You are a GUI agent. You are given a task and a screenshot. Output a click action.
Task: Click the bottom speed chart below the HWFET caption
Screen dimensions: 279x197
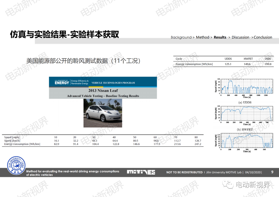click(244, 143)
